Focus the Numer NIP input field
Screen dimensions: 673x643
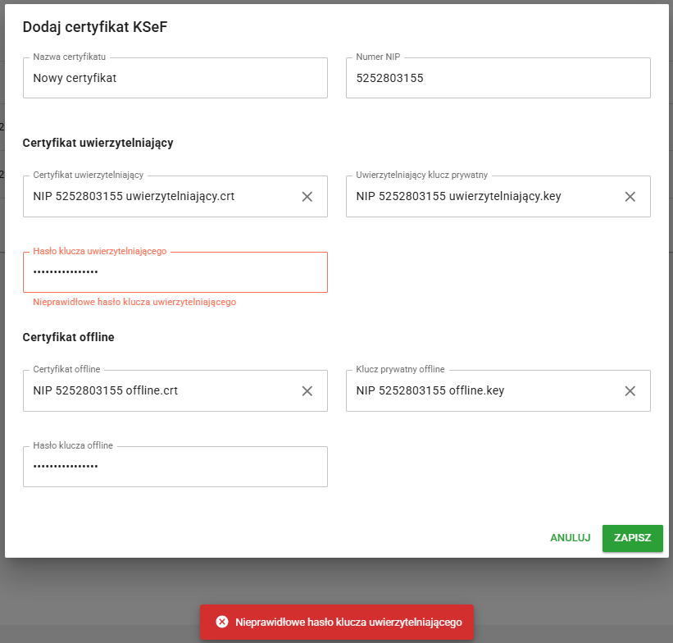(x=498, y=79)
